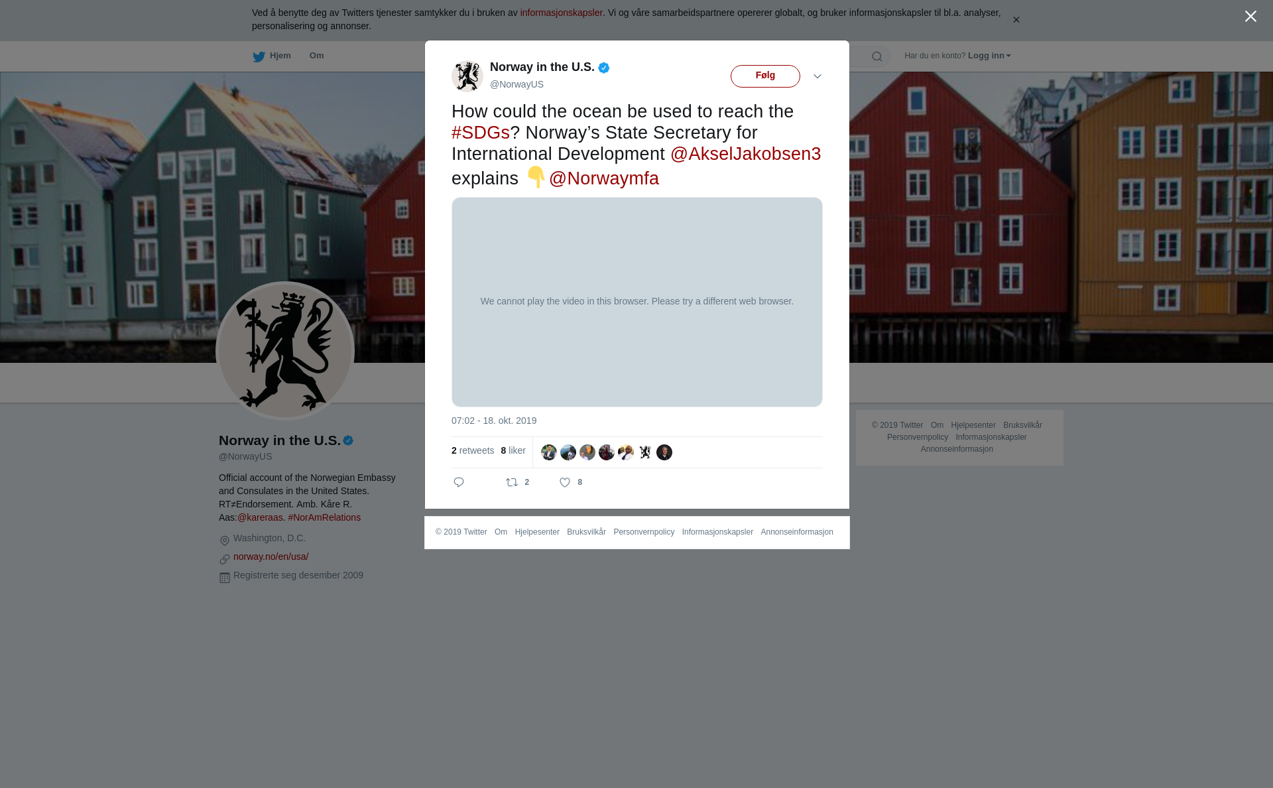This screenshot has height=788, width=1273.
Task: Open the Om menu item
Action: pyautogui.click(x=316, y=56)
